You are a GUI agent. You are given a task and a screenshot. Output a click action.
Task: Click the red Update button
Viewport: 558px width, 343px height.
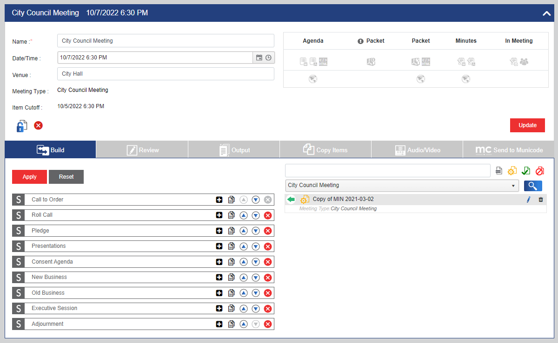527,125
